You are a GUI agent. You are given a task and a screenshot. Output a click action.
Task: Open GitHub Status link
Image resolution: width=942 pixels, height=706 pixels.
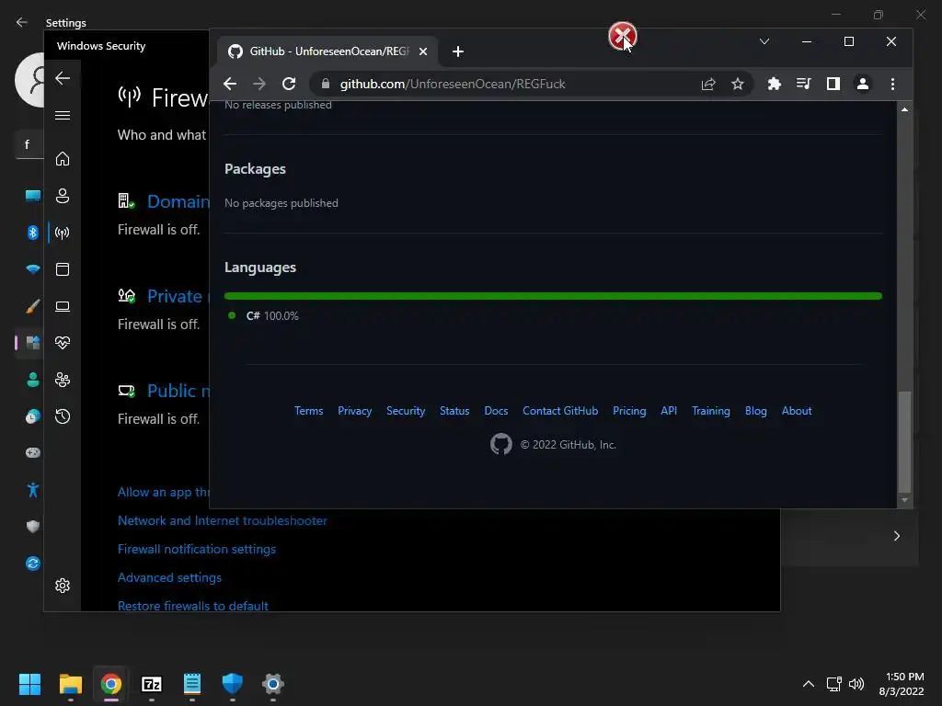pyautogui.click(x=454, y=411)
